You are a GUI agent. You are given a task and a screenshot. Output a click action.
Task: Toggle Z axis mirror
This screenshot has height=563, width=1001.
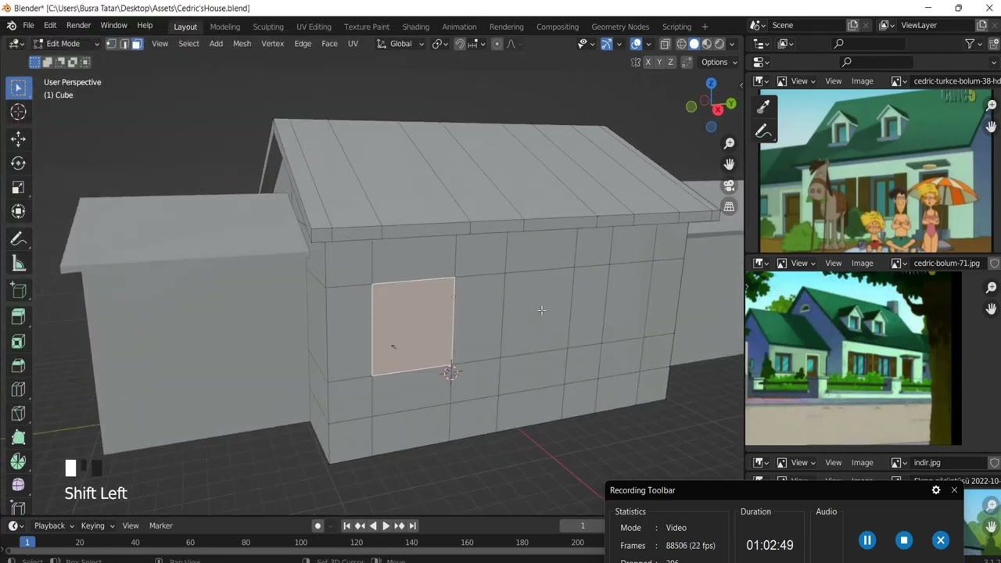pyautogui.click(x=670, y=63)
